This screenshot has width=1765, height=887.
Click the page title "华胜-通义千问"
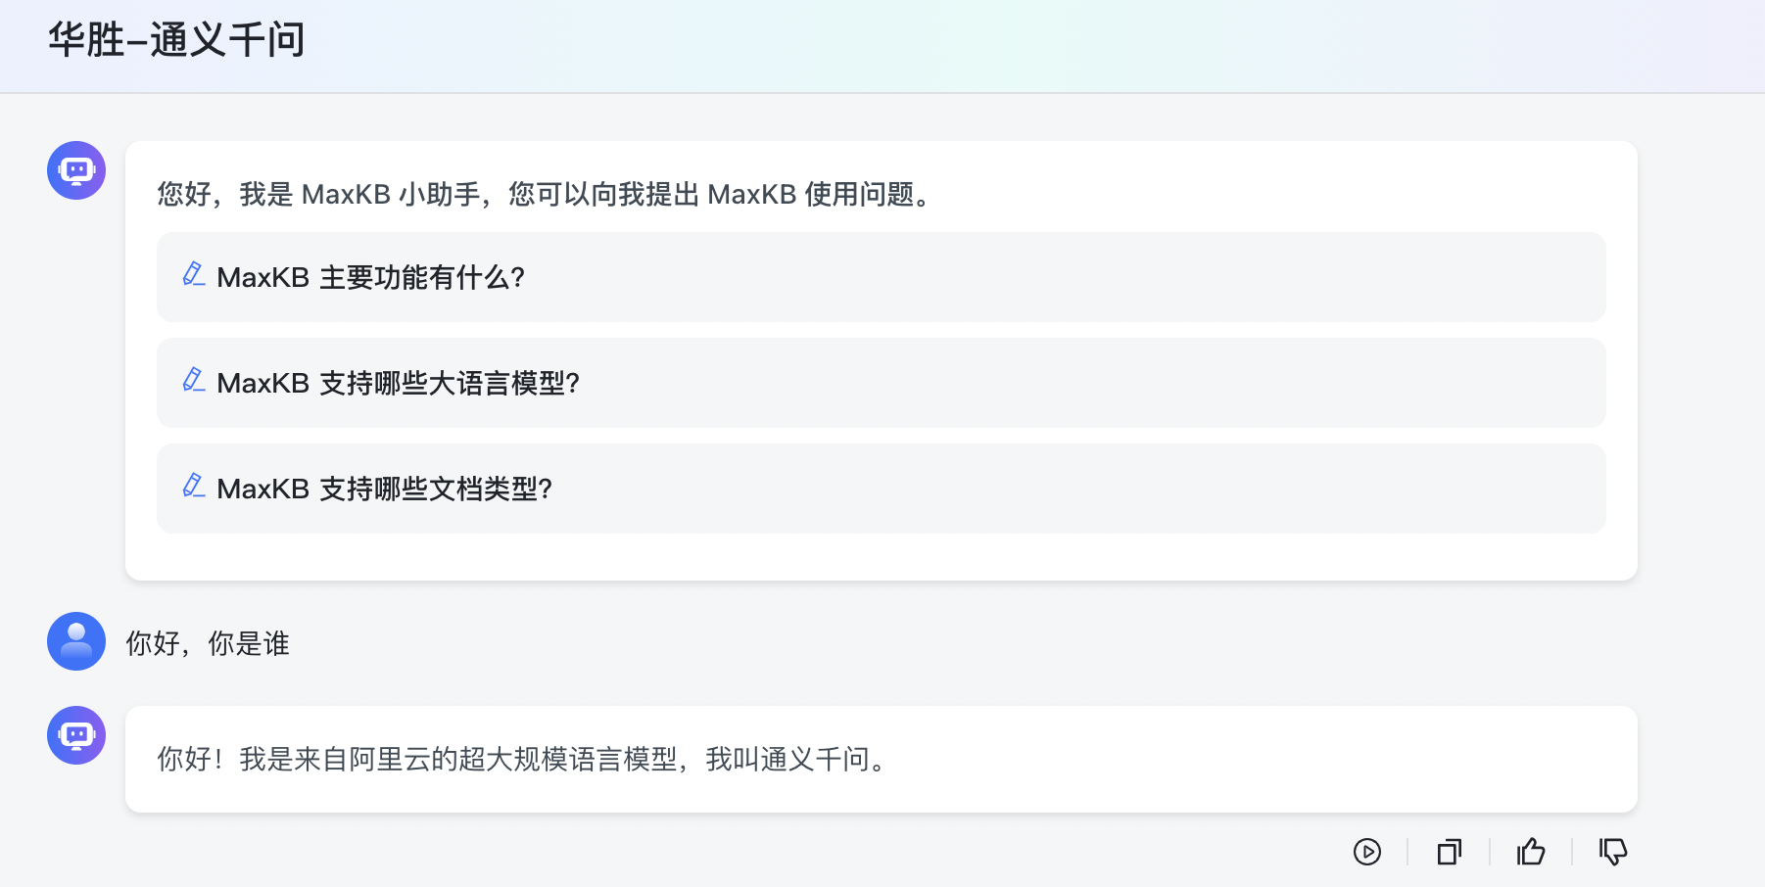176,40
